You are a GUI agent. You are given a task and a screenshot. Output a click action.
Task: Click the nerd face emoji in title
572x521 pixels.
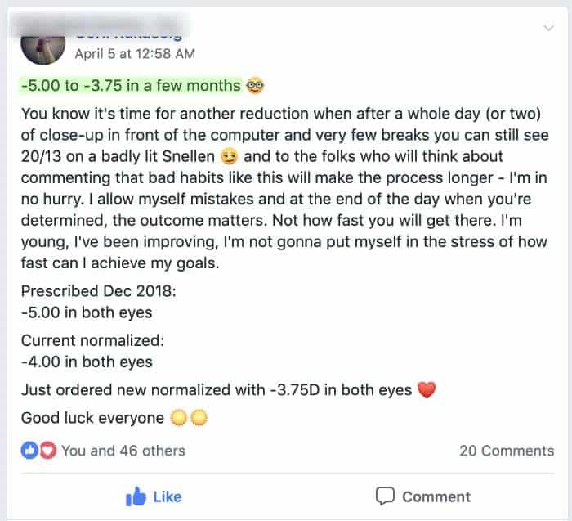click(255, 86)
